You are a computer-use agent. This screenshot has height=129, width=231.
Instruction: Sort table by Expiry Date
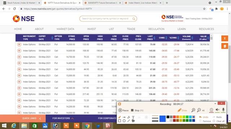[x=52, y=38]
